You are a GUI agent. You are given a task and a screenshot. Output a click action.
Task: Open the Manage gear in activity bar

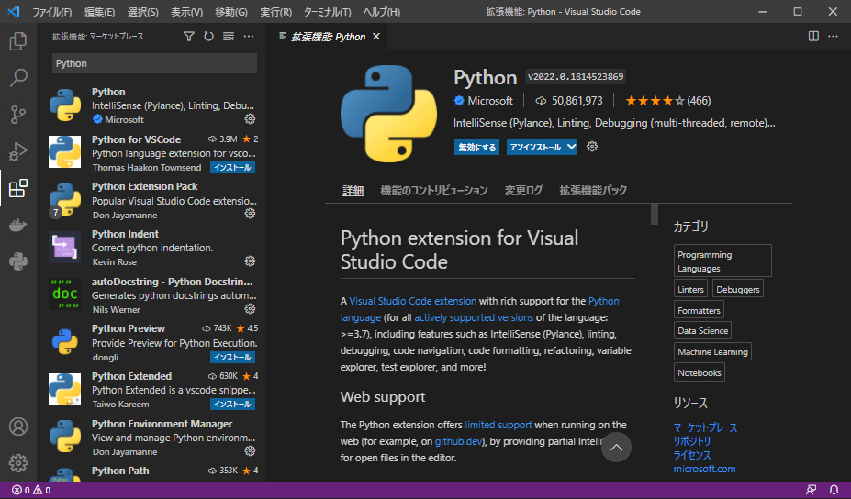pos(18,463)
